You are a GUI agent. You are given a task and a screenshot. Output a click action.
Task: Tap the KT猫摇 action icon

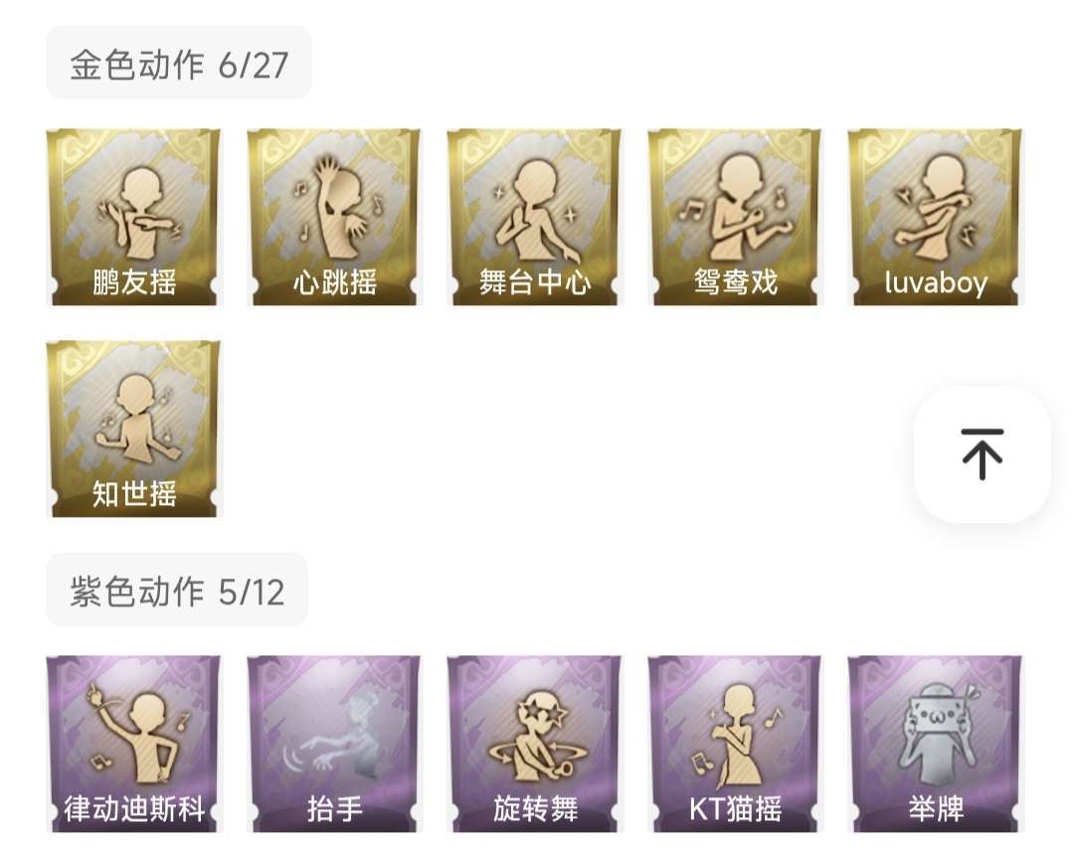coord(735,744)
